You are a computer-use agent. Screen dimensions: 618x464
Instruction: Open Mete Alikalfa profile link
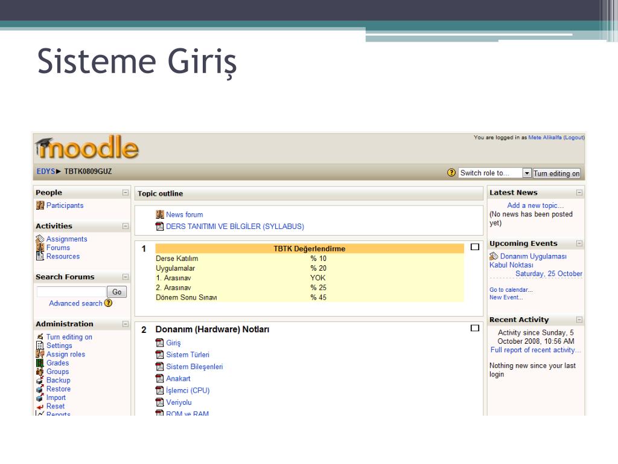pos(545,137)
